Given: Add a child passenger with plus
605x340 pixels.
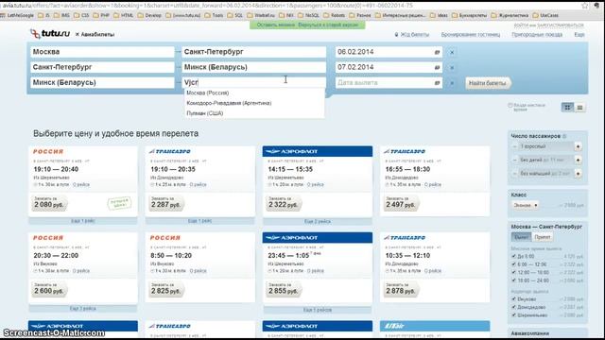Looking at the screenshot, I should (578, 160).
